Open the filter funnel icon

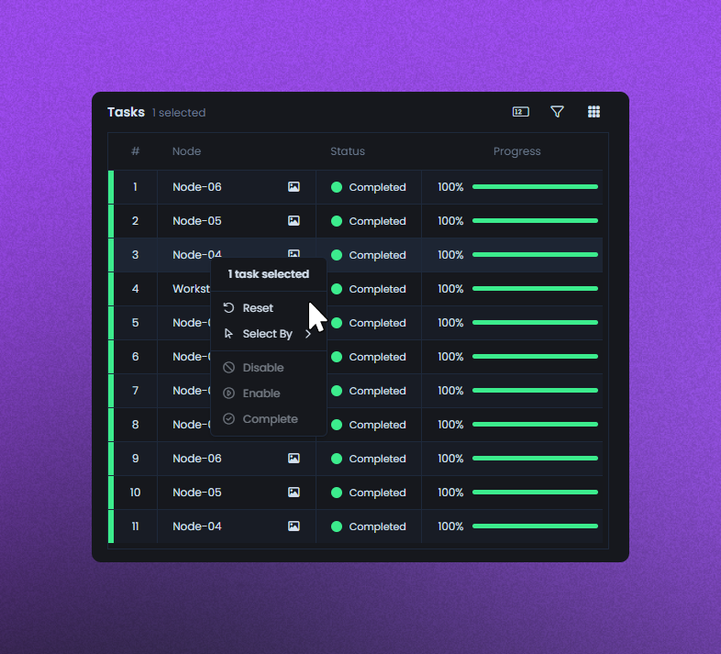(557, 112)
